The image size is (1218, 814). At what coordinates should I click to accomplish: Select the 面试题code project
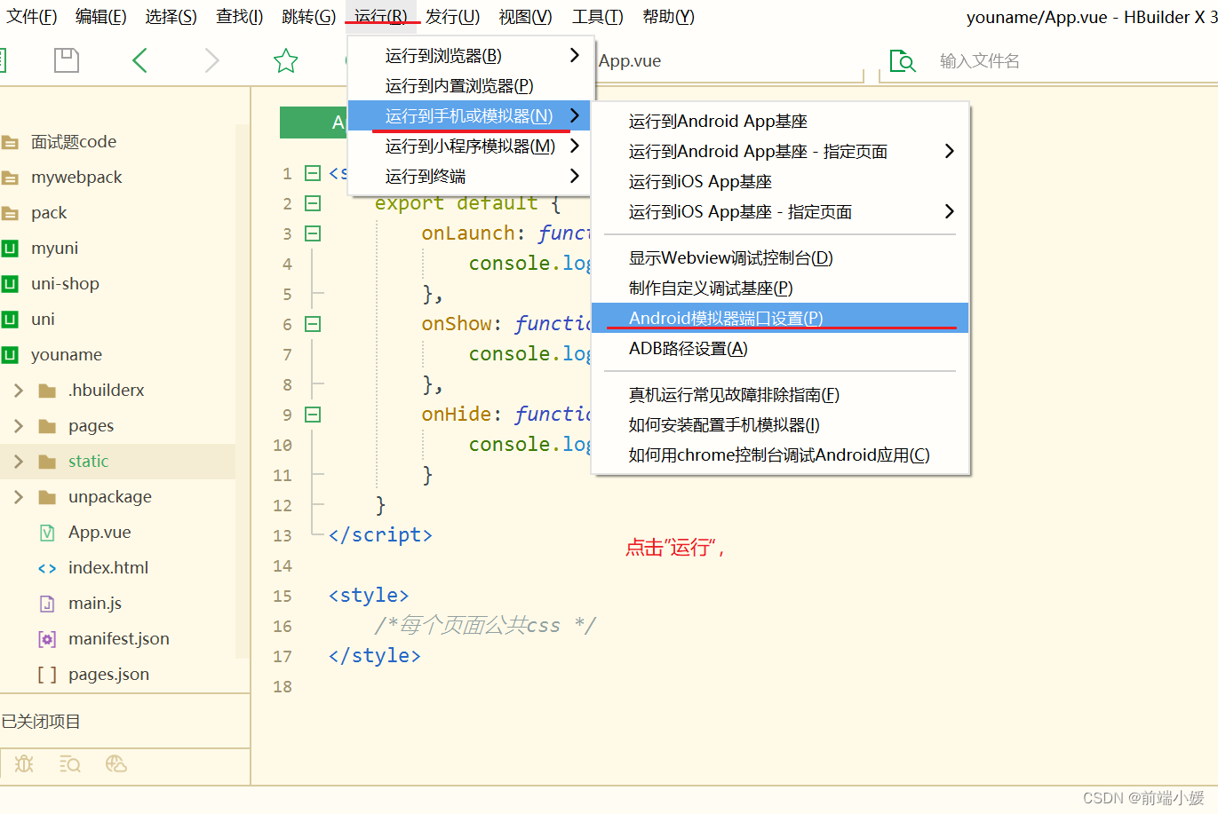coord(74,142)
